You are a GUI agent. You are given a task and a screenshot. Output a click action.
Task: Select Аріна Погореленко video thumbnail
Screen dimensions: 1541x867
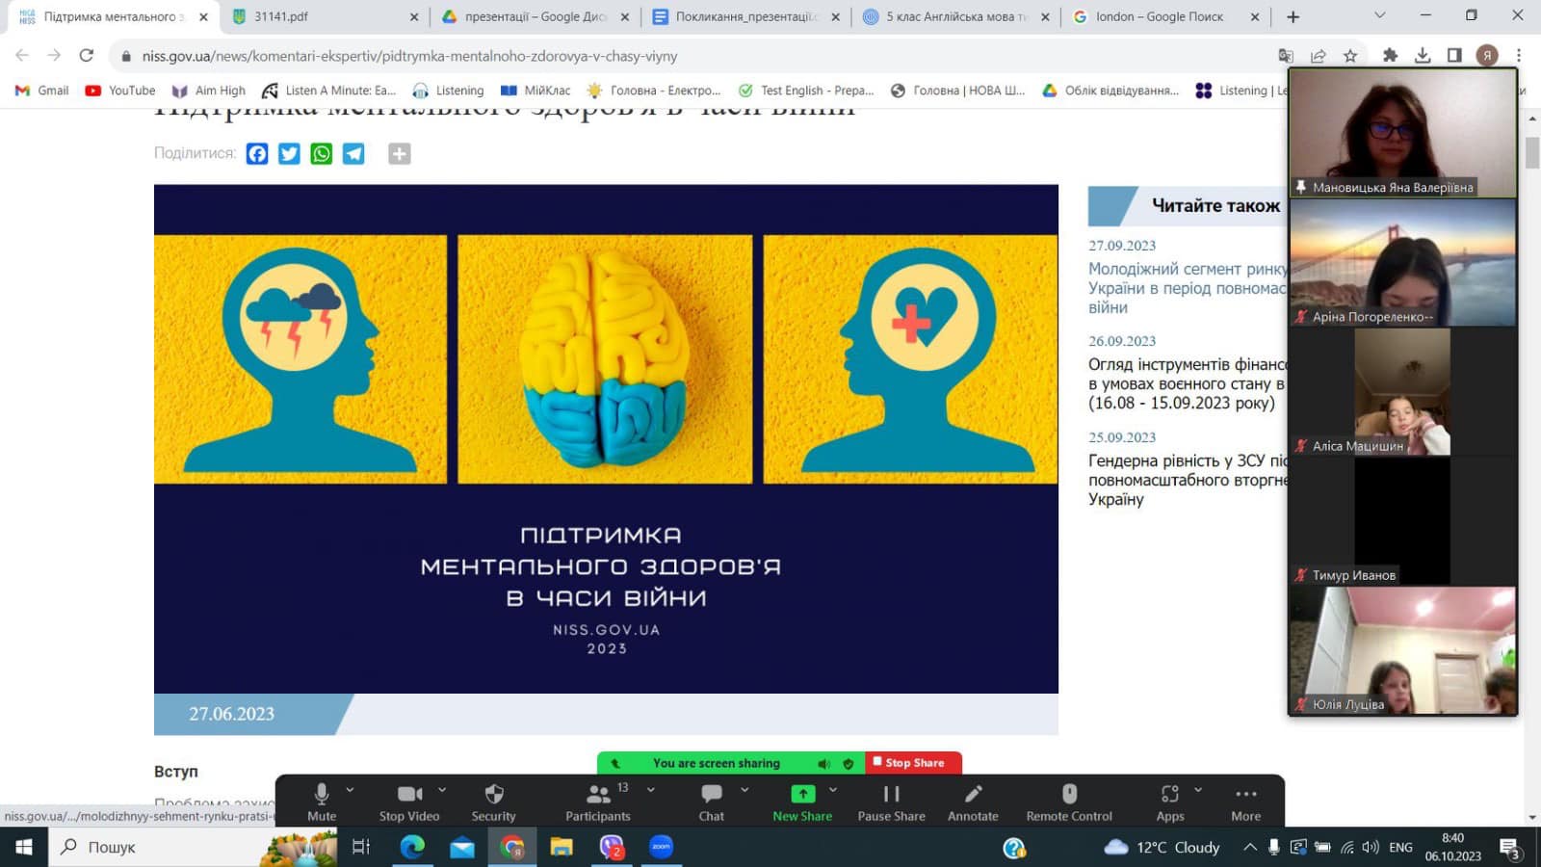click(1402, 263)
